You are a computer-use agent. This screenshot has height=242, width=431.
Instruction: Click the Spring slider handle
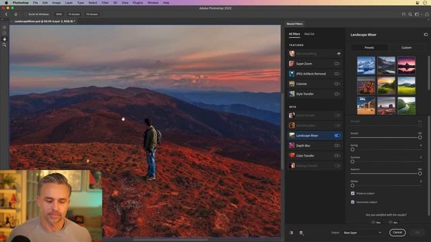tap(352, 149)
